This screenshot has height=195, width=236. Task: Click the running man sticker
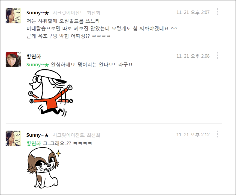pos(50,93)
